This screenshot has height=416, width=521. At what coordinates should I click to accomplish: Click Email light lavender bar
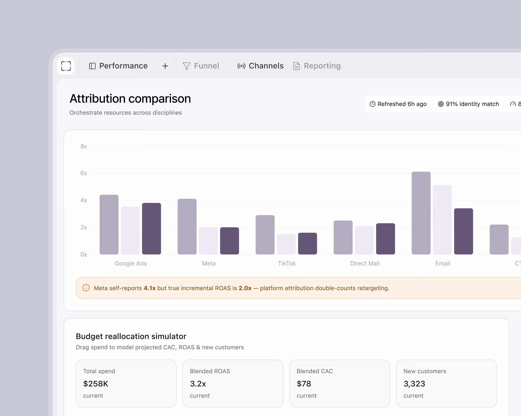442,220
